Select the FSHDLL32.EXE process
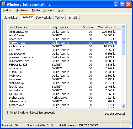 [63, 65]
